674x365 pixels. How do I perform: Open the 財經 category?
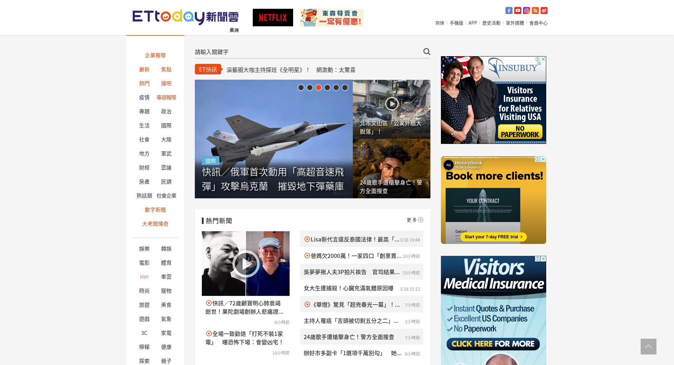144,168
